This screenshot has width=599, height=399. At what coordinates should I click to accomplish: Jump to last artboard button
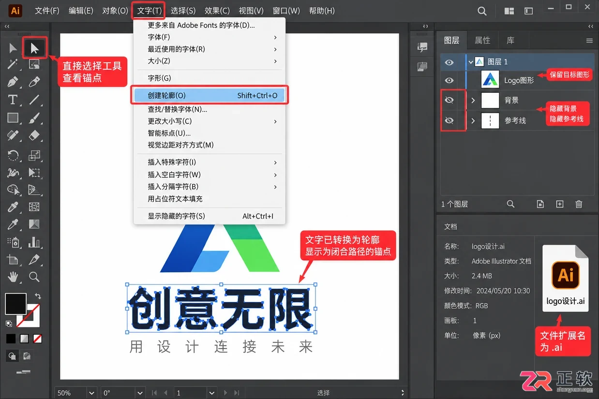tap(237, 393)
